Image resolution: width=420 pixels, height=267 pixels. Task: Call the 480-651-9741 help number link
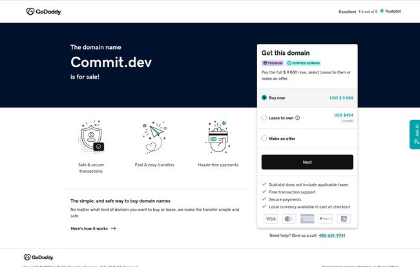point(332,235)
